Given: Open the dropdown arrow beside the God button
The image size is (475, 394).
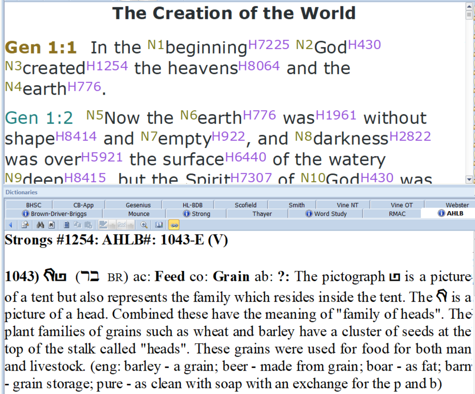Looking at the screenshot, I should [130, 225].
